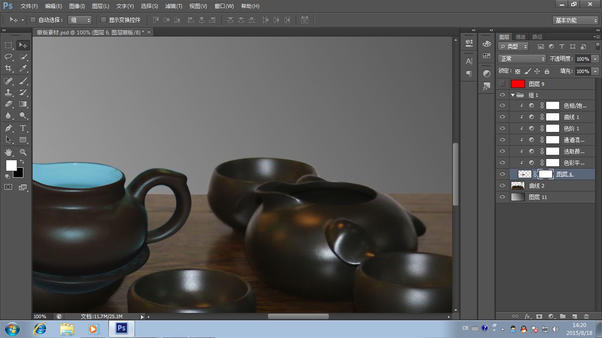The height and width of the screenshot is (338, 602).
Task: Collapse the 组 1 layer group
Action: 512,95
